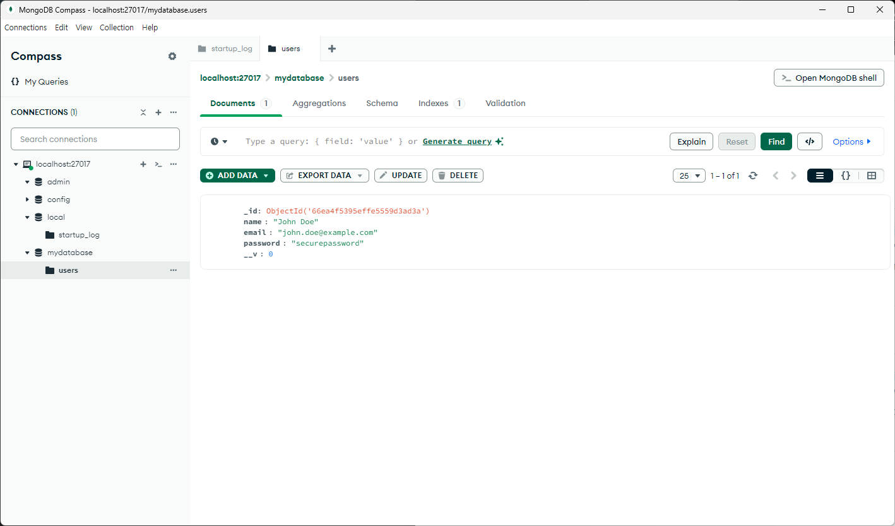Open Help menu

tap(150, 28)
